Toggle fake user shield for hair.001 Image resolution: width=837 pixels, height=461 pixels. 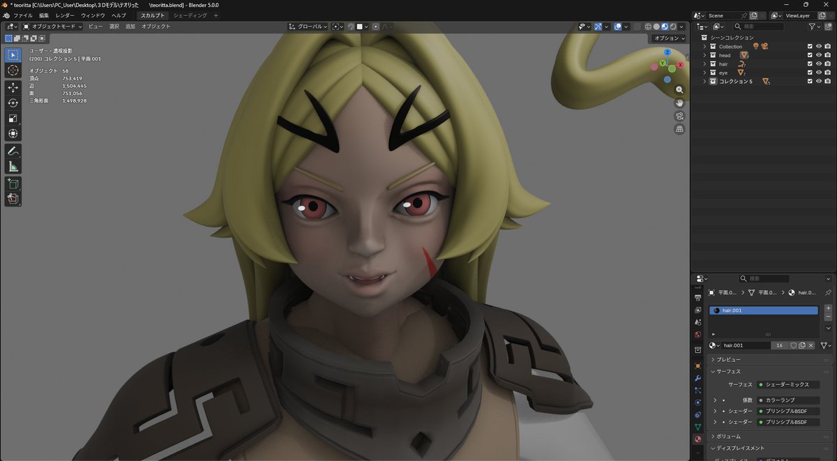pos(793,345)
